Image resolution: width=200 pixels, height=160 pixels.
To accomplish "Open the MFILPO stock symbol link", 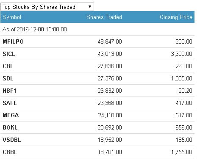I will click(x=13, y=41).
